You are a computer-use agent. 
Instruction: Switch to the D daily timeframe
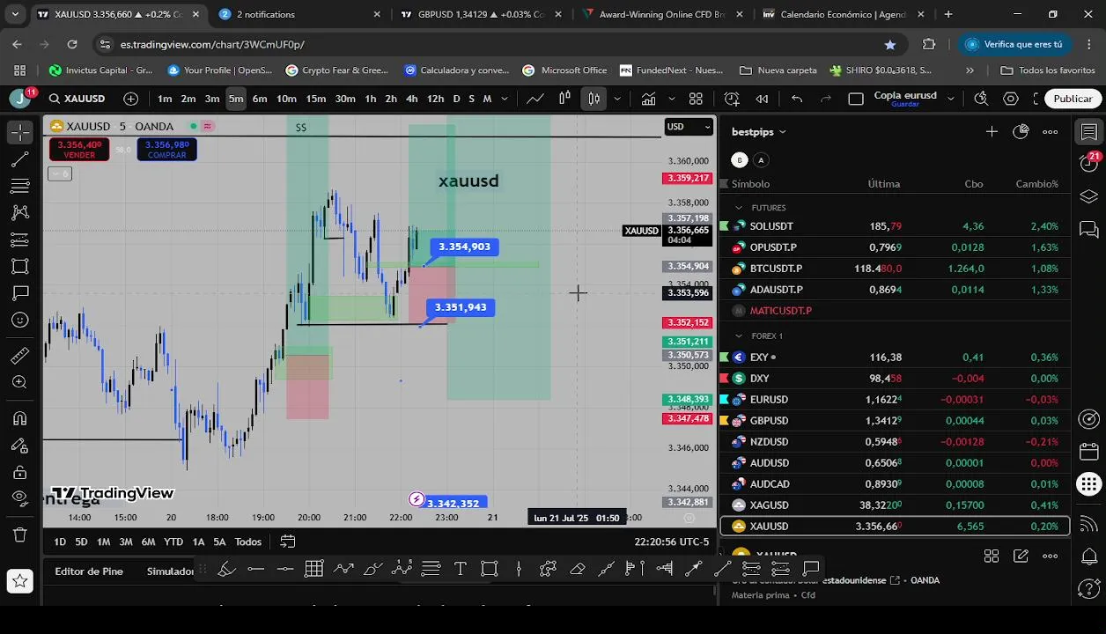456,99
